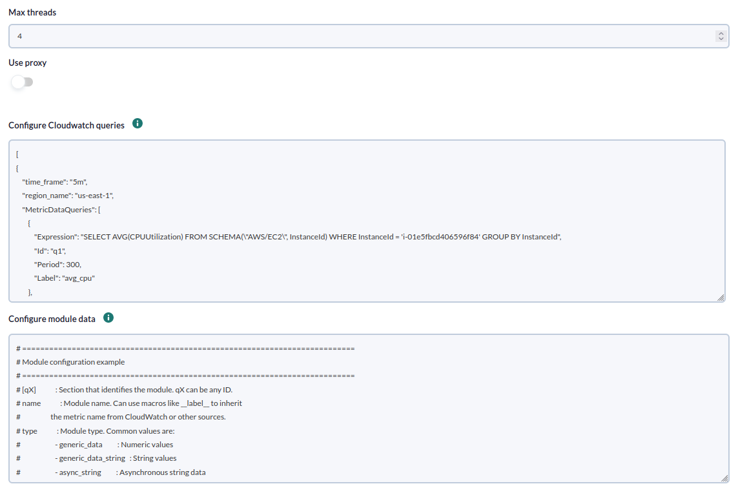Grab resize handle of Cloudwatch queries textarea

(721, 298)
